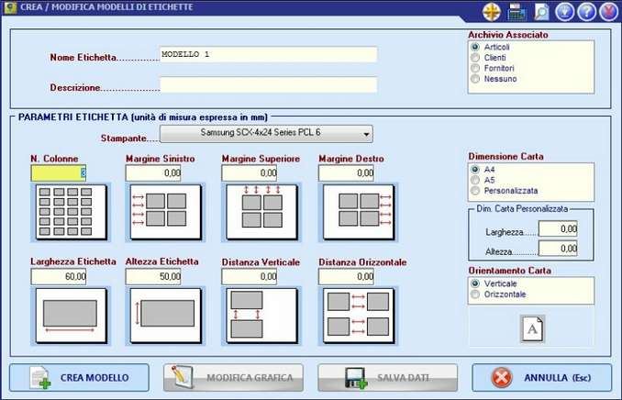The height and width of the screenshot is (400, 622).
Task: Click the ANNULLA (Esc) button
Action: coord(541,377)
